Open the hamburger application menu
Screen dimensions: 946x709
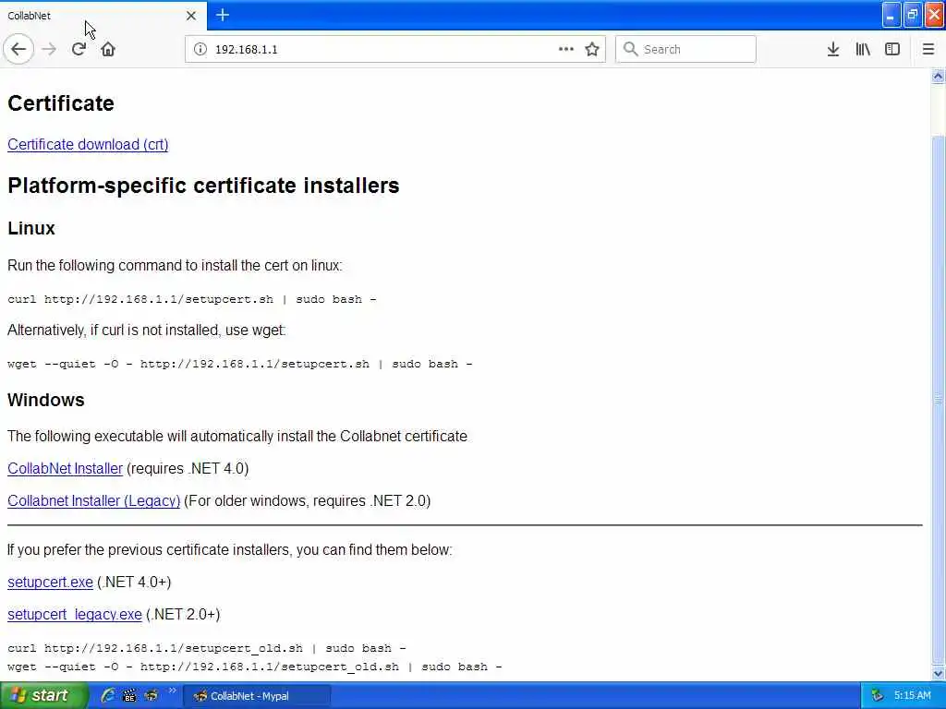point(928,49)
